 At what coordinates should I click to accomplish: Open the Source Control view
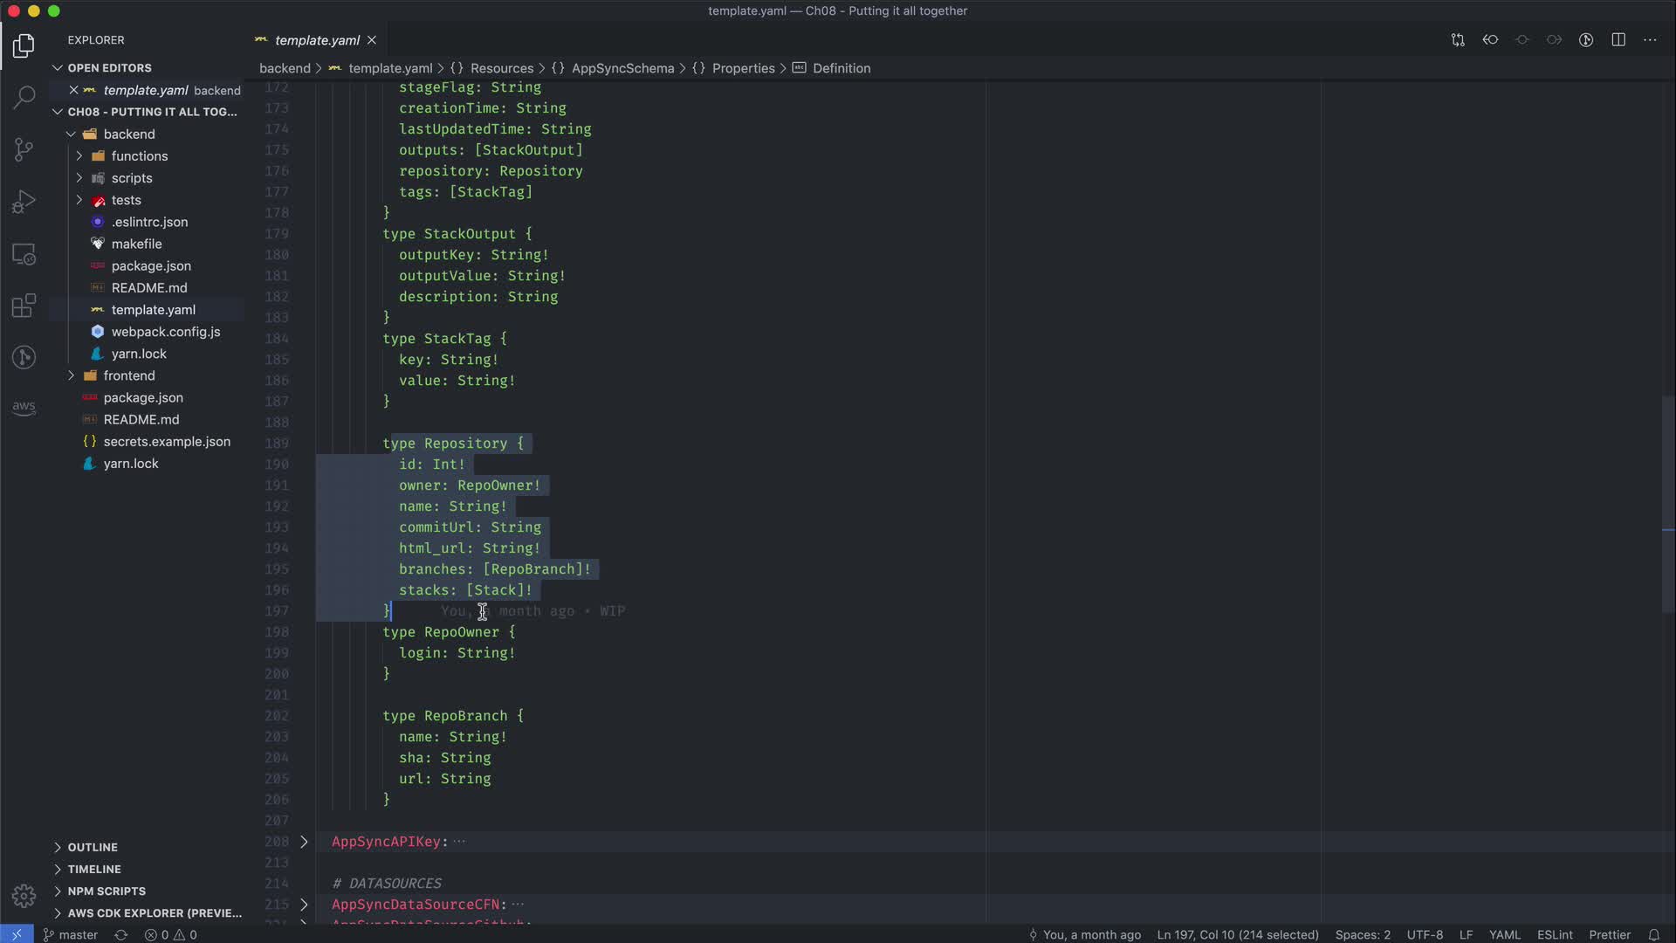click(x=24, y=149)
